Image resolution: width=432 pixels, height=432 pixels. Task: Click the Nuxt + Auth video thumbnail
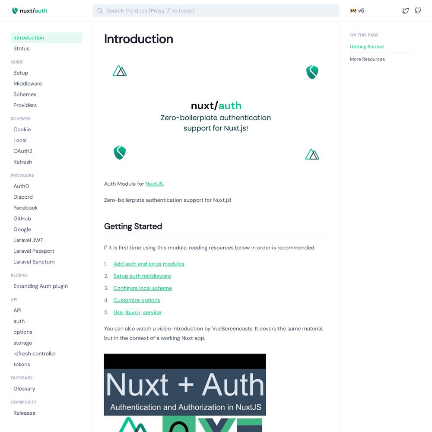pos(185,393)
